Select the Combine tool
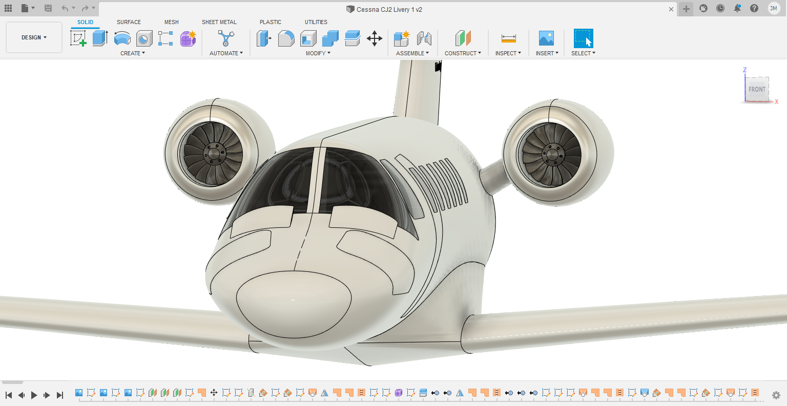This screenshot has height=406, width=787. (x=330, y=38)
